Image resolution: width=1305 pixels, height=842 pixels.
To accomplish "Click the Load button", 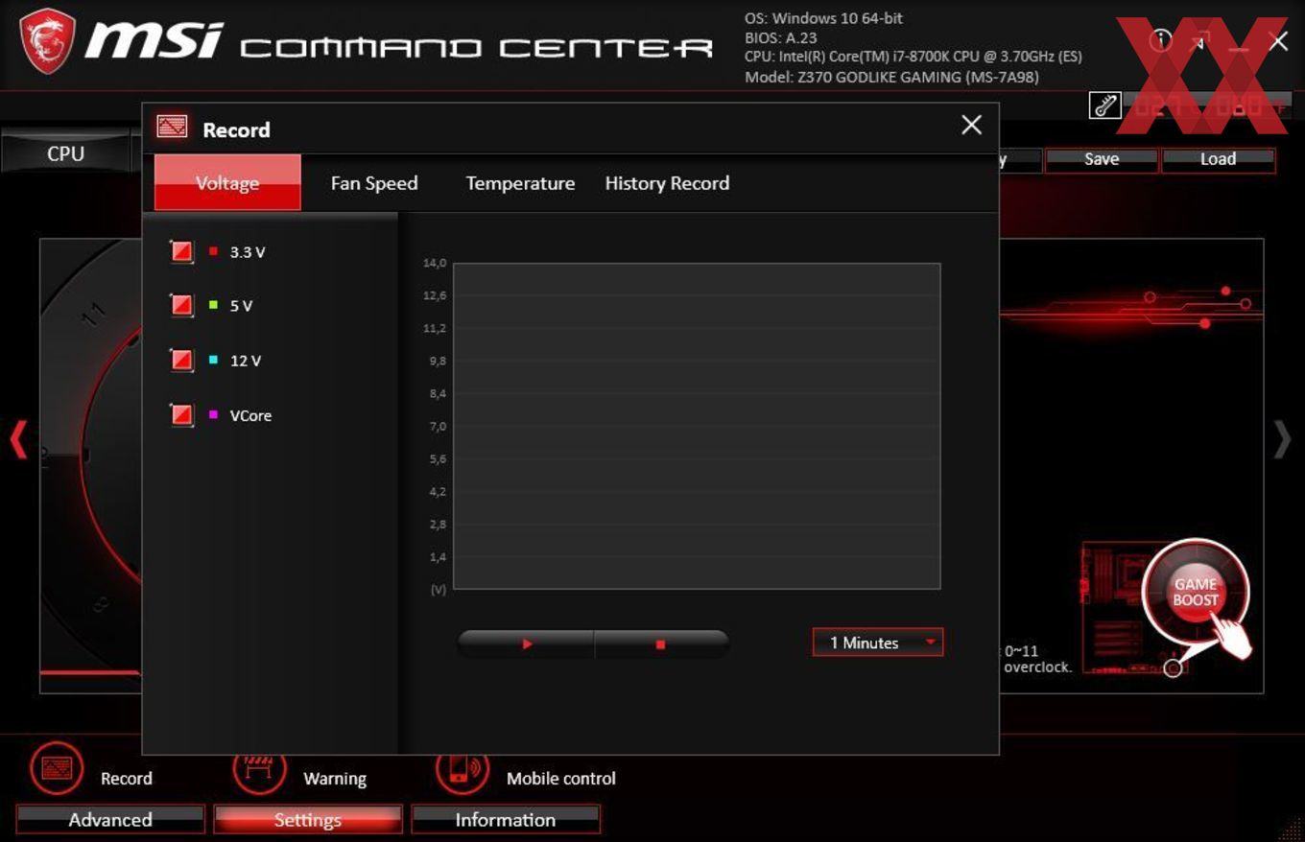I will (1218, 159).
